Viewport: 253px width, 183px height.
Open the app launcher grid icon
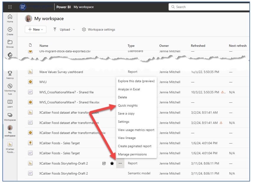[10, 7]
